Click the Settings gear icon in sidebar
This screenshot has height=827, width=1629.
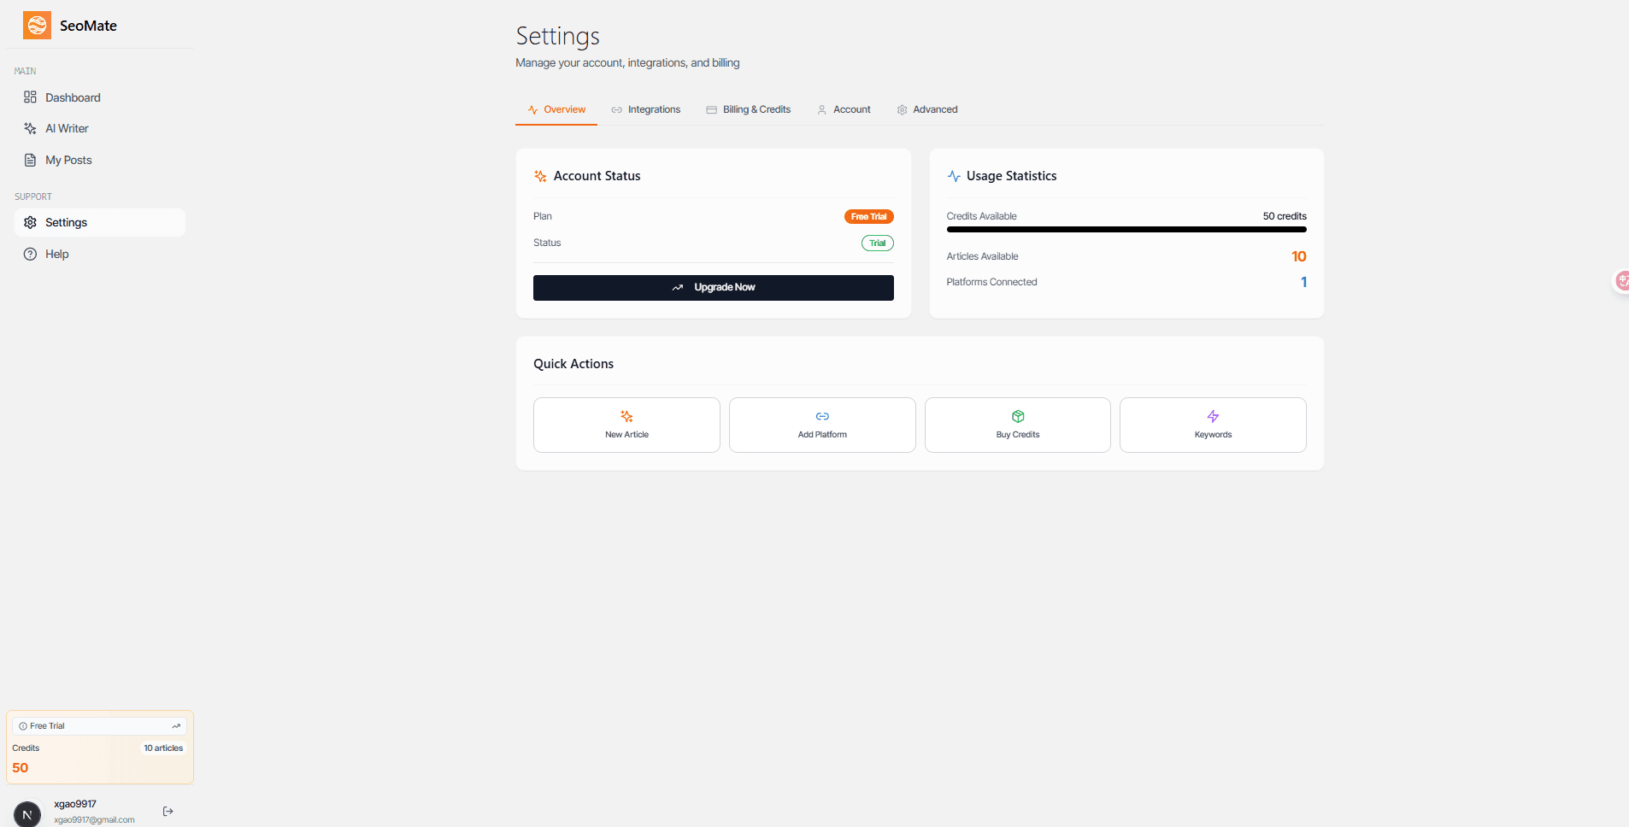[x=31, y=222]
